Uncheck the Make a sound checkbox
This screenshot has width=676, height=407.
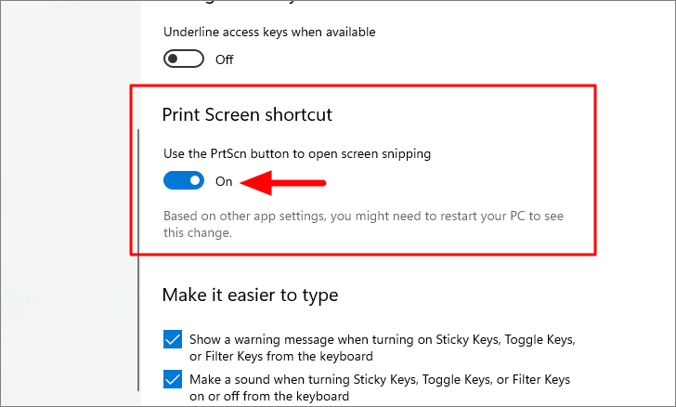pyautogui.click(x=173, y=379)
